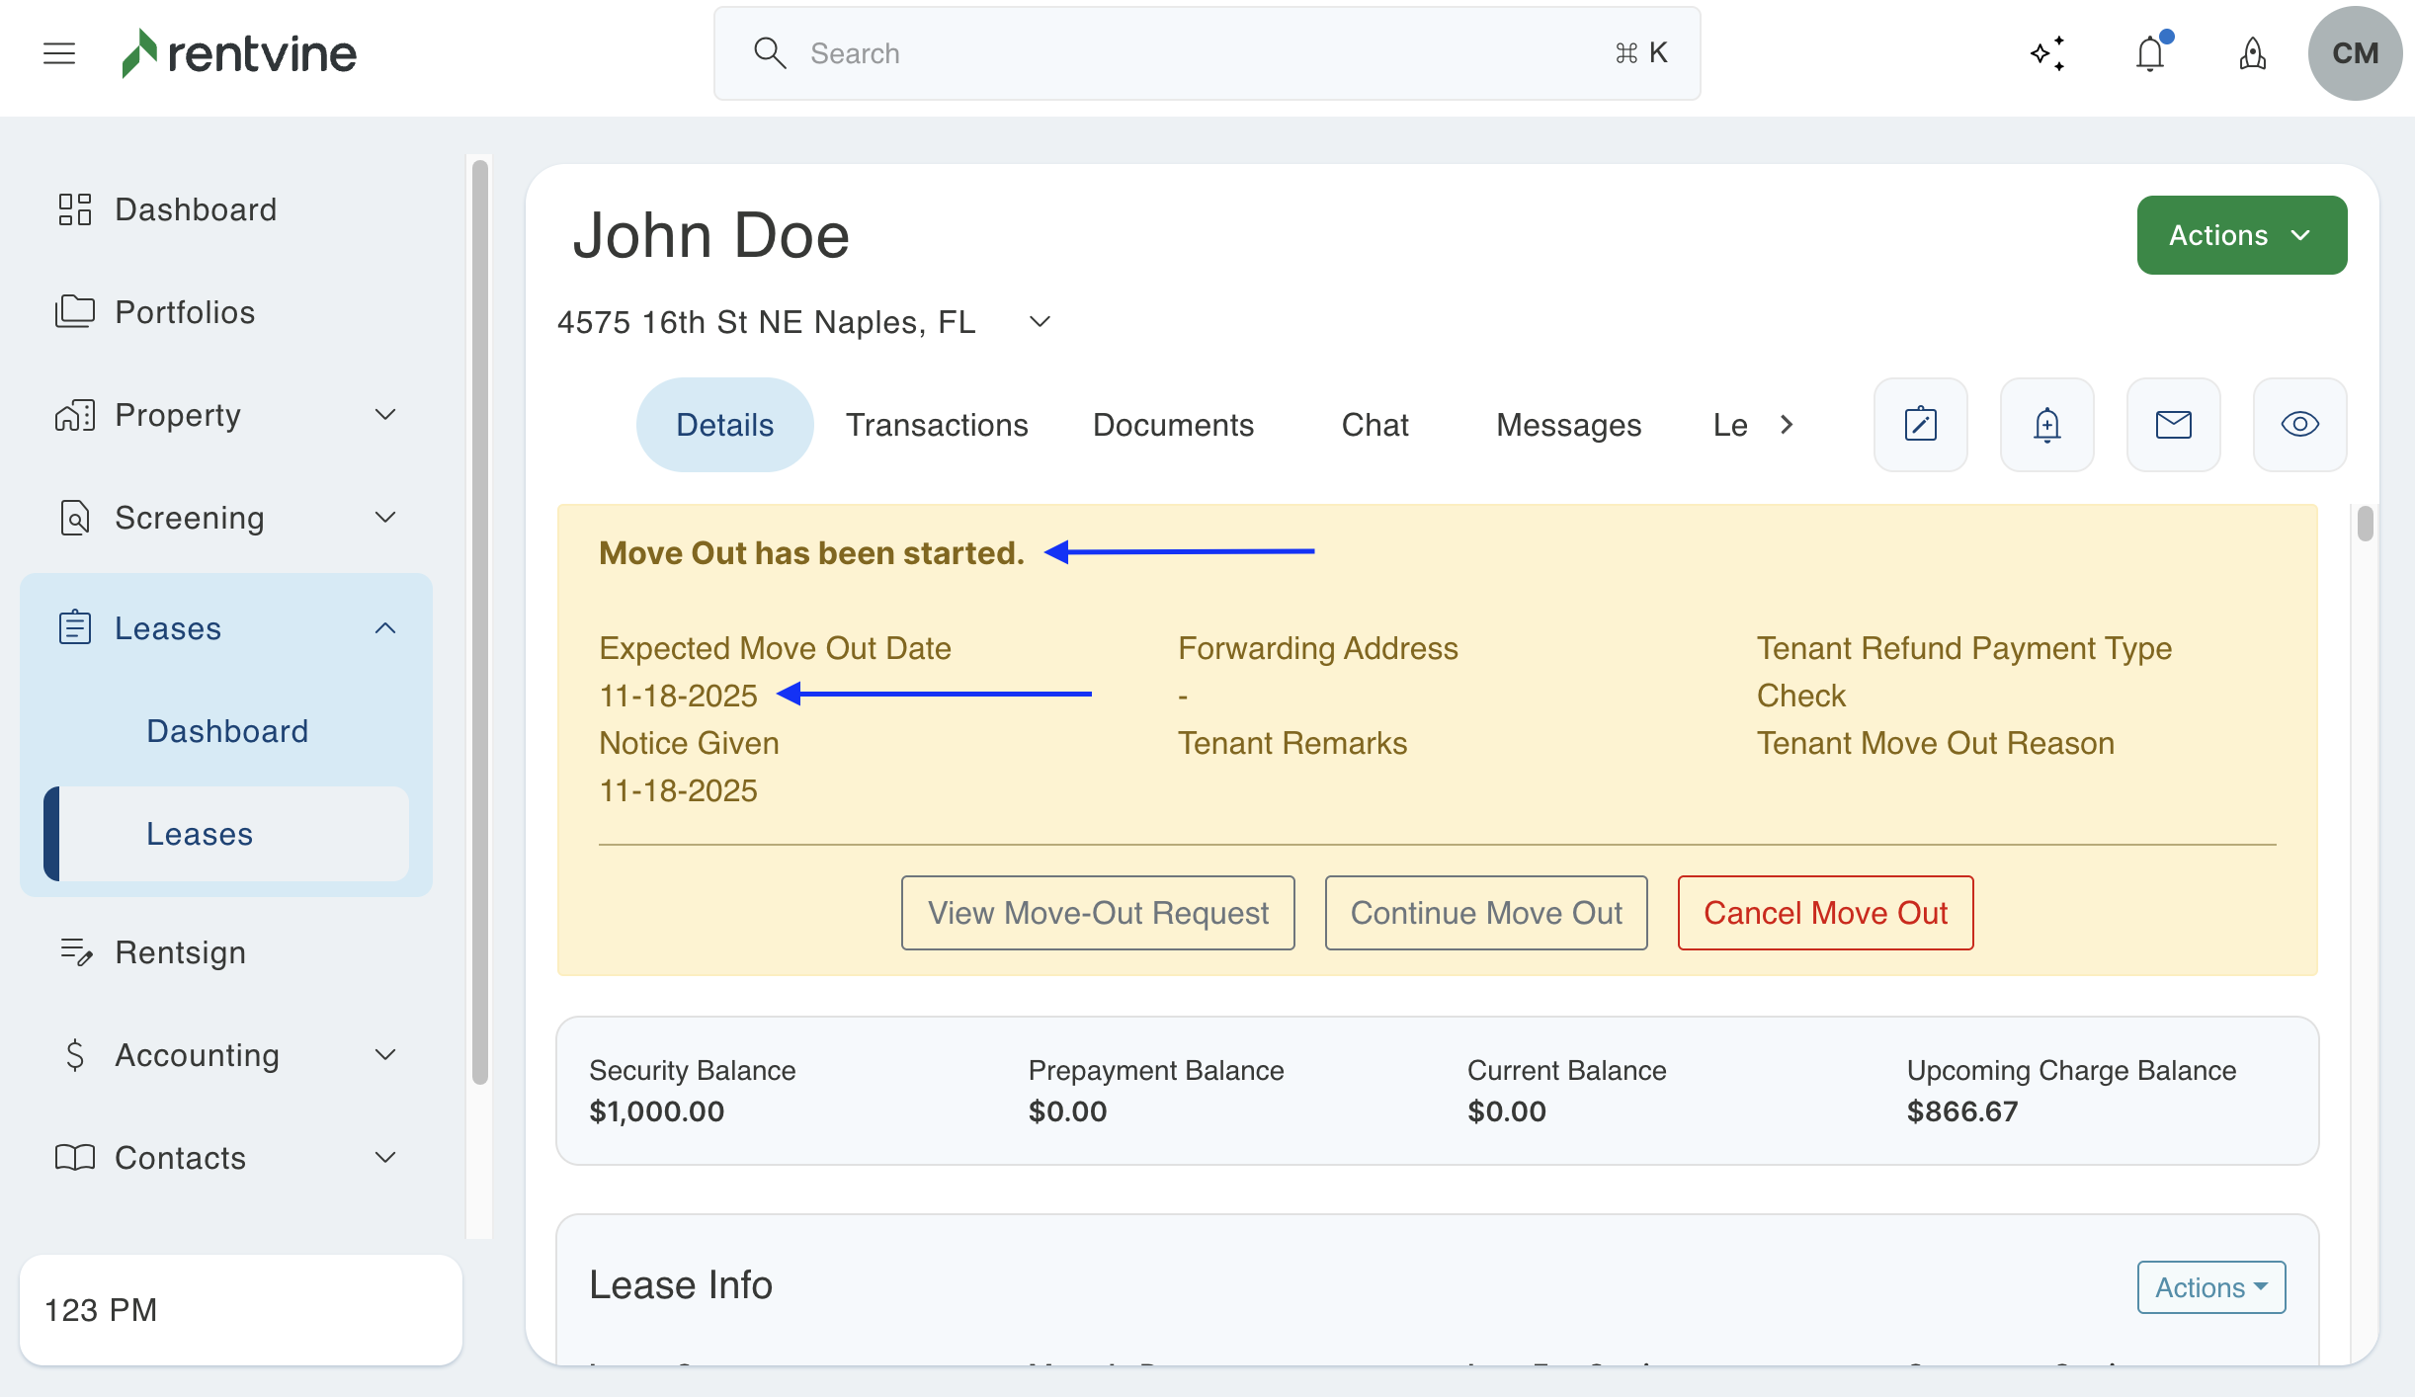
Task: Expand the Property sidebar section
Action: tap(385, 415)
